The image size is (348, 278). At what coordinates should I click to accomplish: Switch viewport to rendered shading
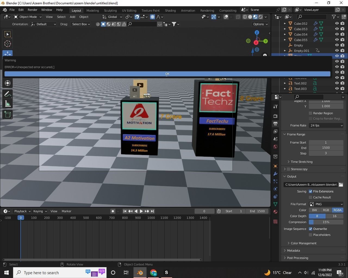click(x=260, y=17)
